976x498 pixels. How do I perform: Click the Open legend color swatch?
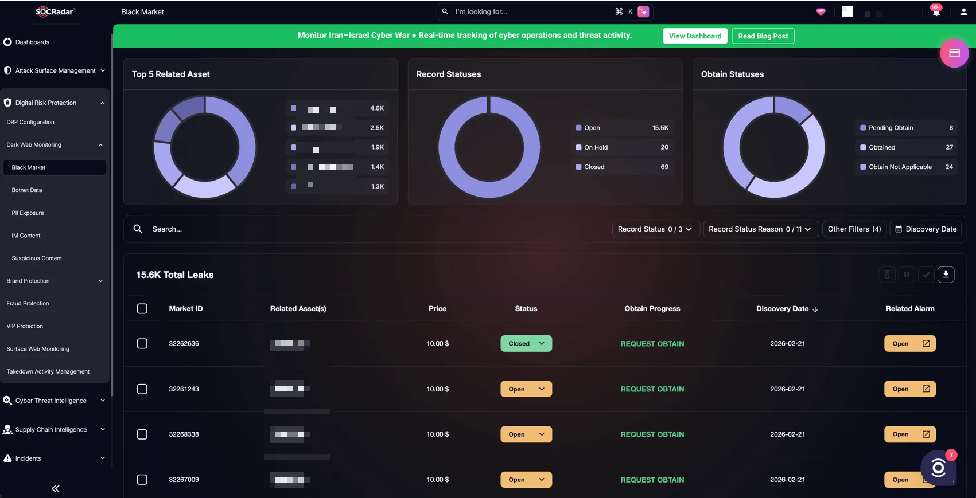[x=578, y=128]
